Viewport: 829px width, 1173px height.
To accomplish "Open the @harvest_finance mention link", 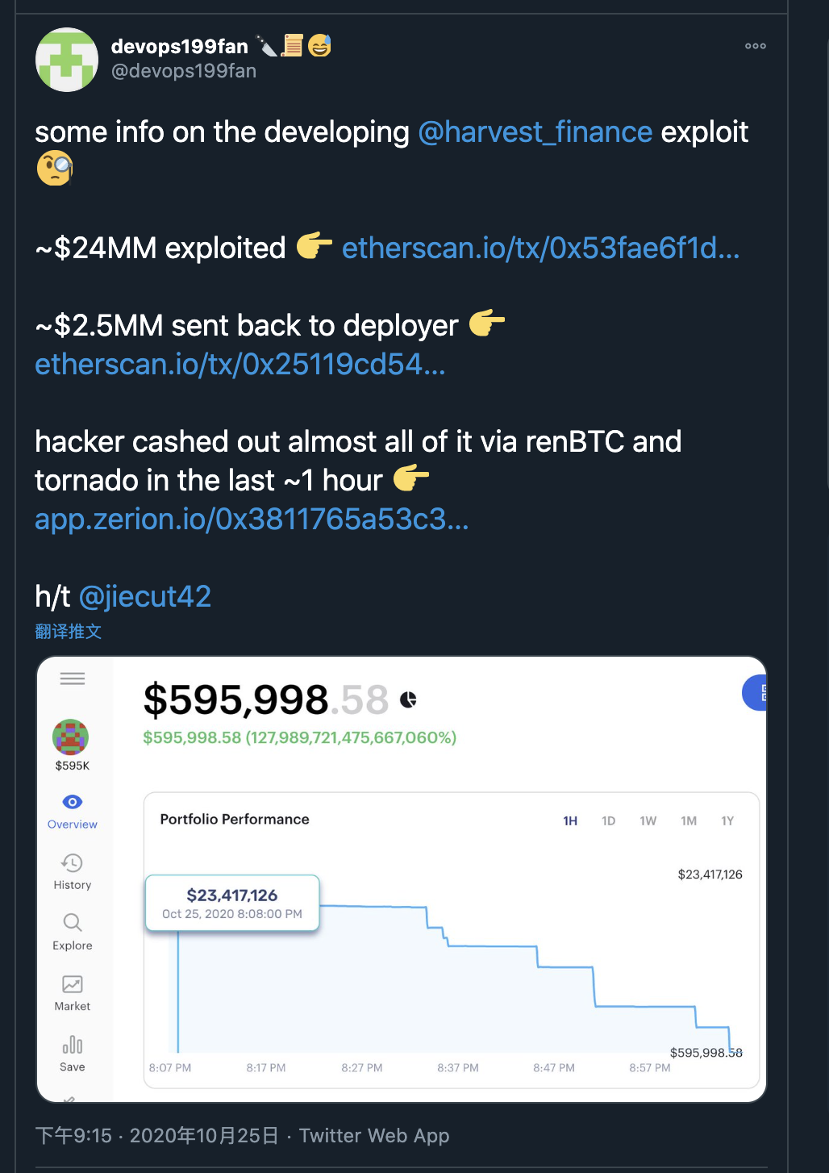I will click(535, 132).
